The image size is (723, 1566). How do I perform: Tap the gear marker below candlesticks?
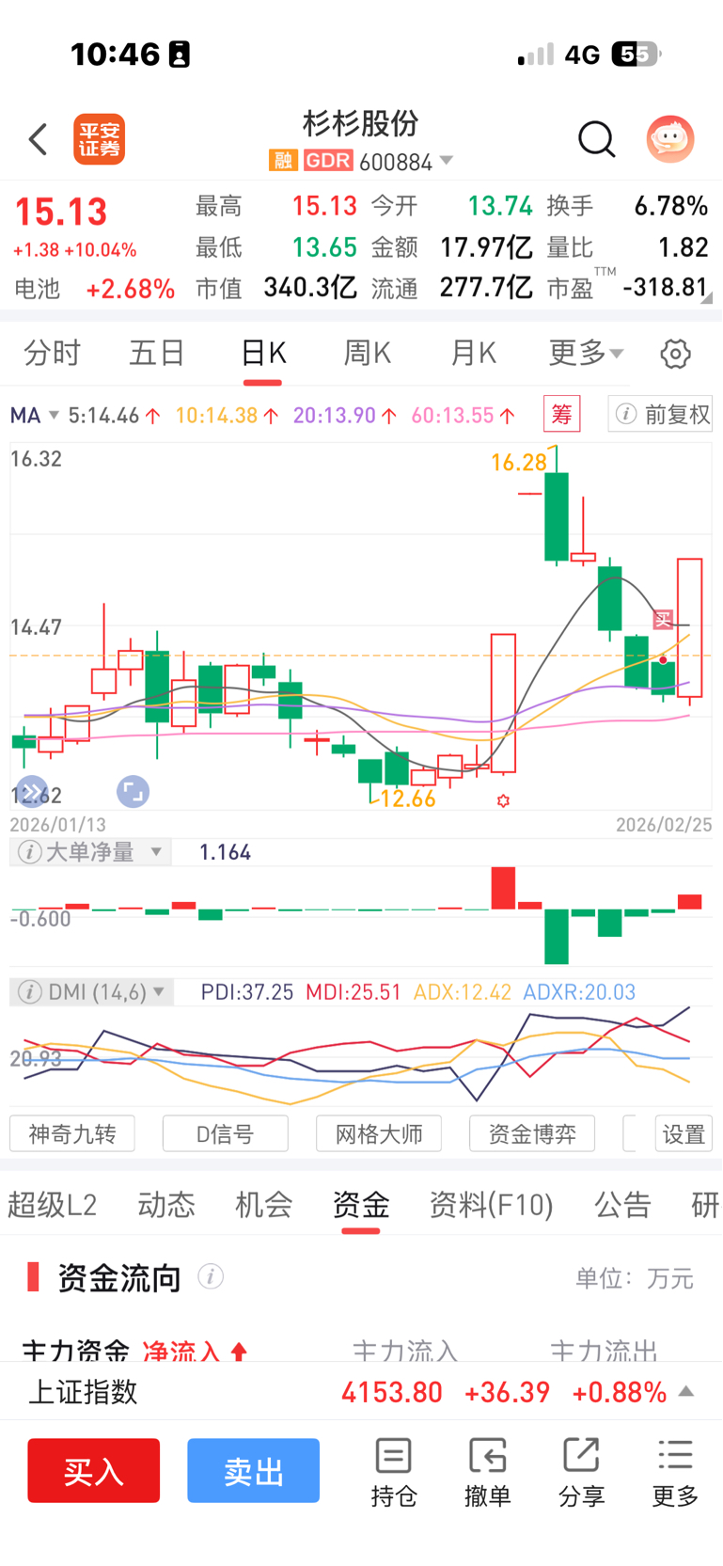503,801
